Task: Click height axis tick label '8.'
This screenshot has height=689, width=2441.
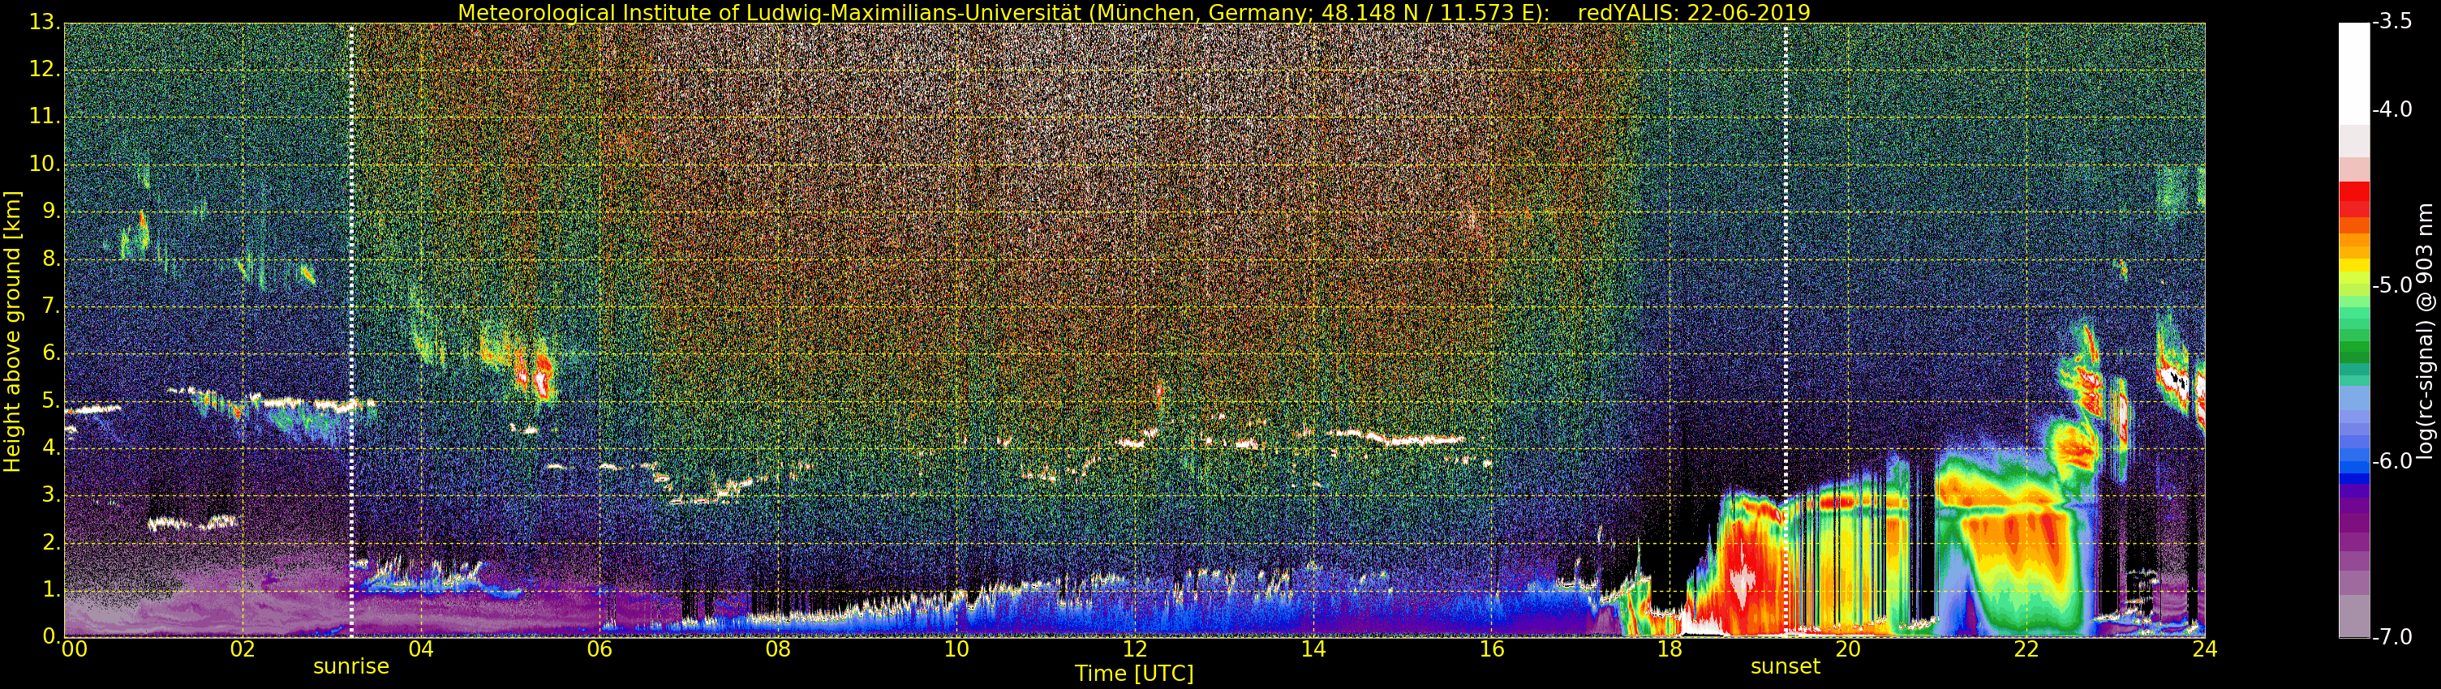Action: coord(51,259)
